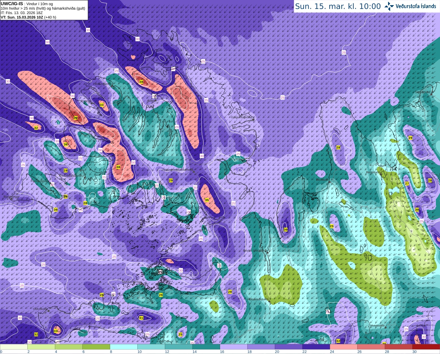Click the Bergstaðir station label
This screenshot has height=354, width=440.
coord(374,172)
